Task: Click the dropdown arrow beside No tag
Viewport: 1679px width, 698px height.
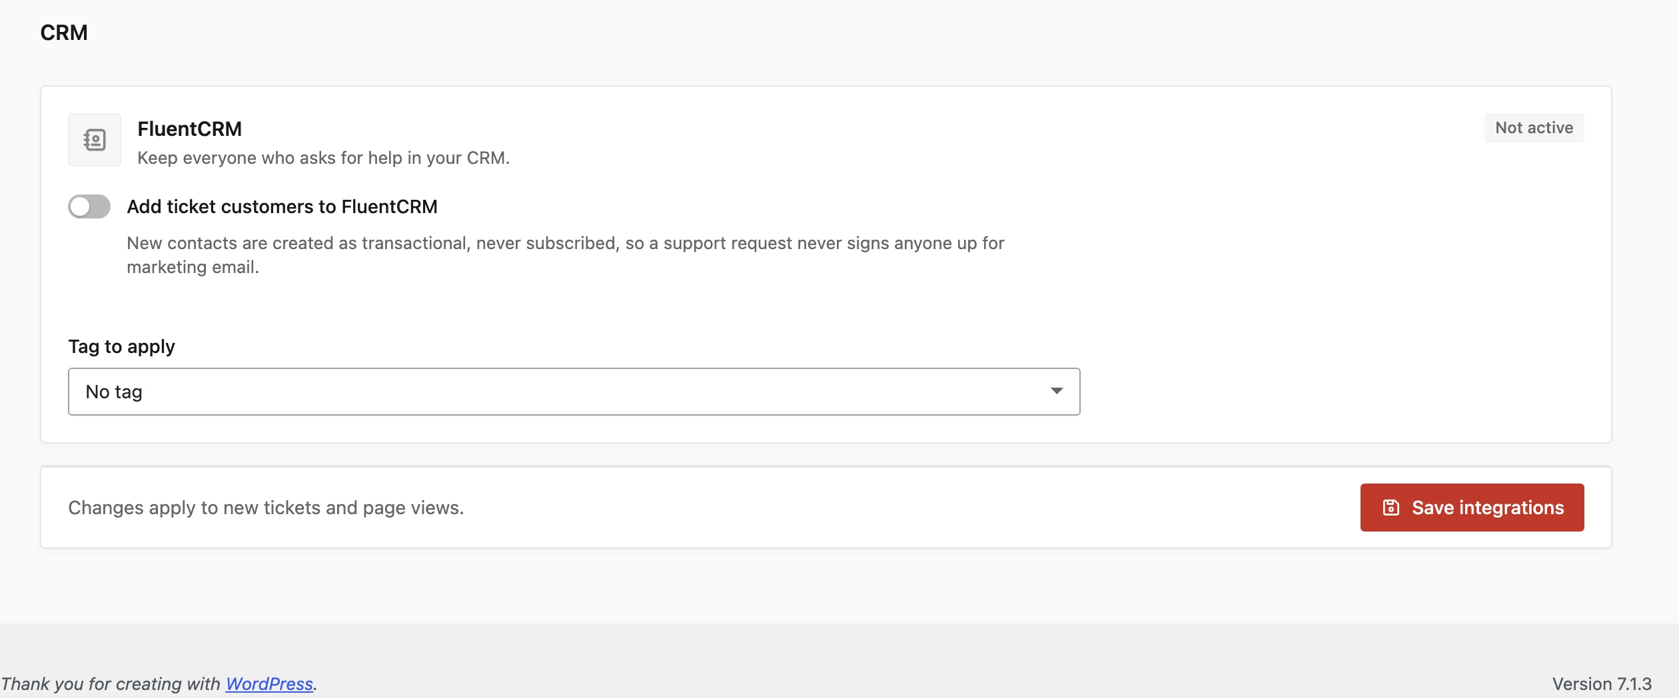Action: (1057, 391)
